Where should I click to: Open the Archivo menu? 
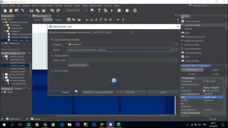click(4, 6)
